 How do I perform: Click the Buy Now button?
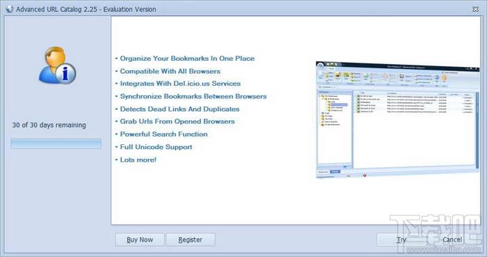pyautogui.click(x=140, y=240)
